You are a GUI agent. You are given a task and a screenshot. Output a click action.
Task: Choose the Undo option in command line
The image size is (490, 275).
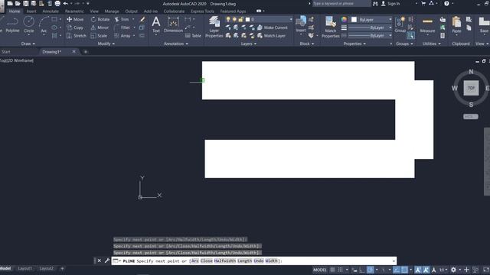tap(259, 260)
